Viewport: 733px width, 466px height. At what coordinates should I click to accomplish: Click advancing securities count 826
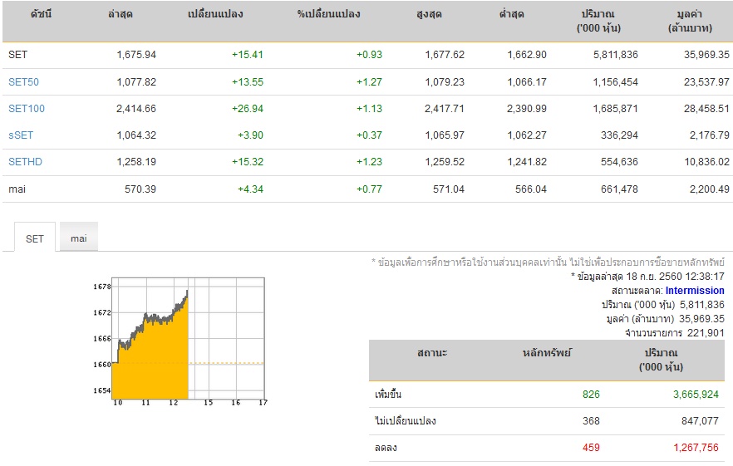click(591, 394)
